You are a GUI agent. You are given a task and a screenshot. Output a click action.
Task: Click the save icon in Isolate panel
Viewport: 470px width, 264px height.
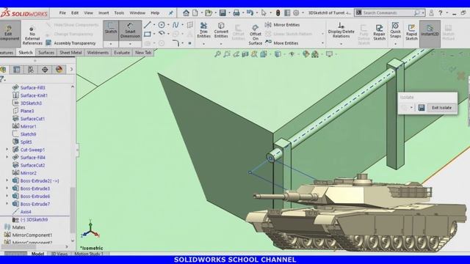[422, 108]
